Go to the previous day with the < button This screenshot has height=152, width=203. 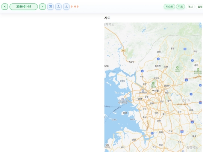point(5,7)
